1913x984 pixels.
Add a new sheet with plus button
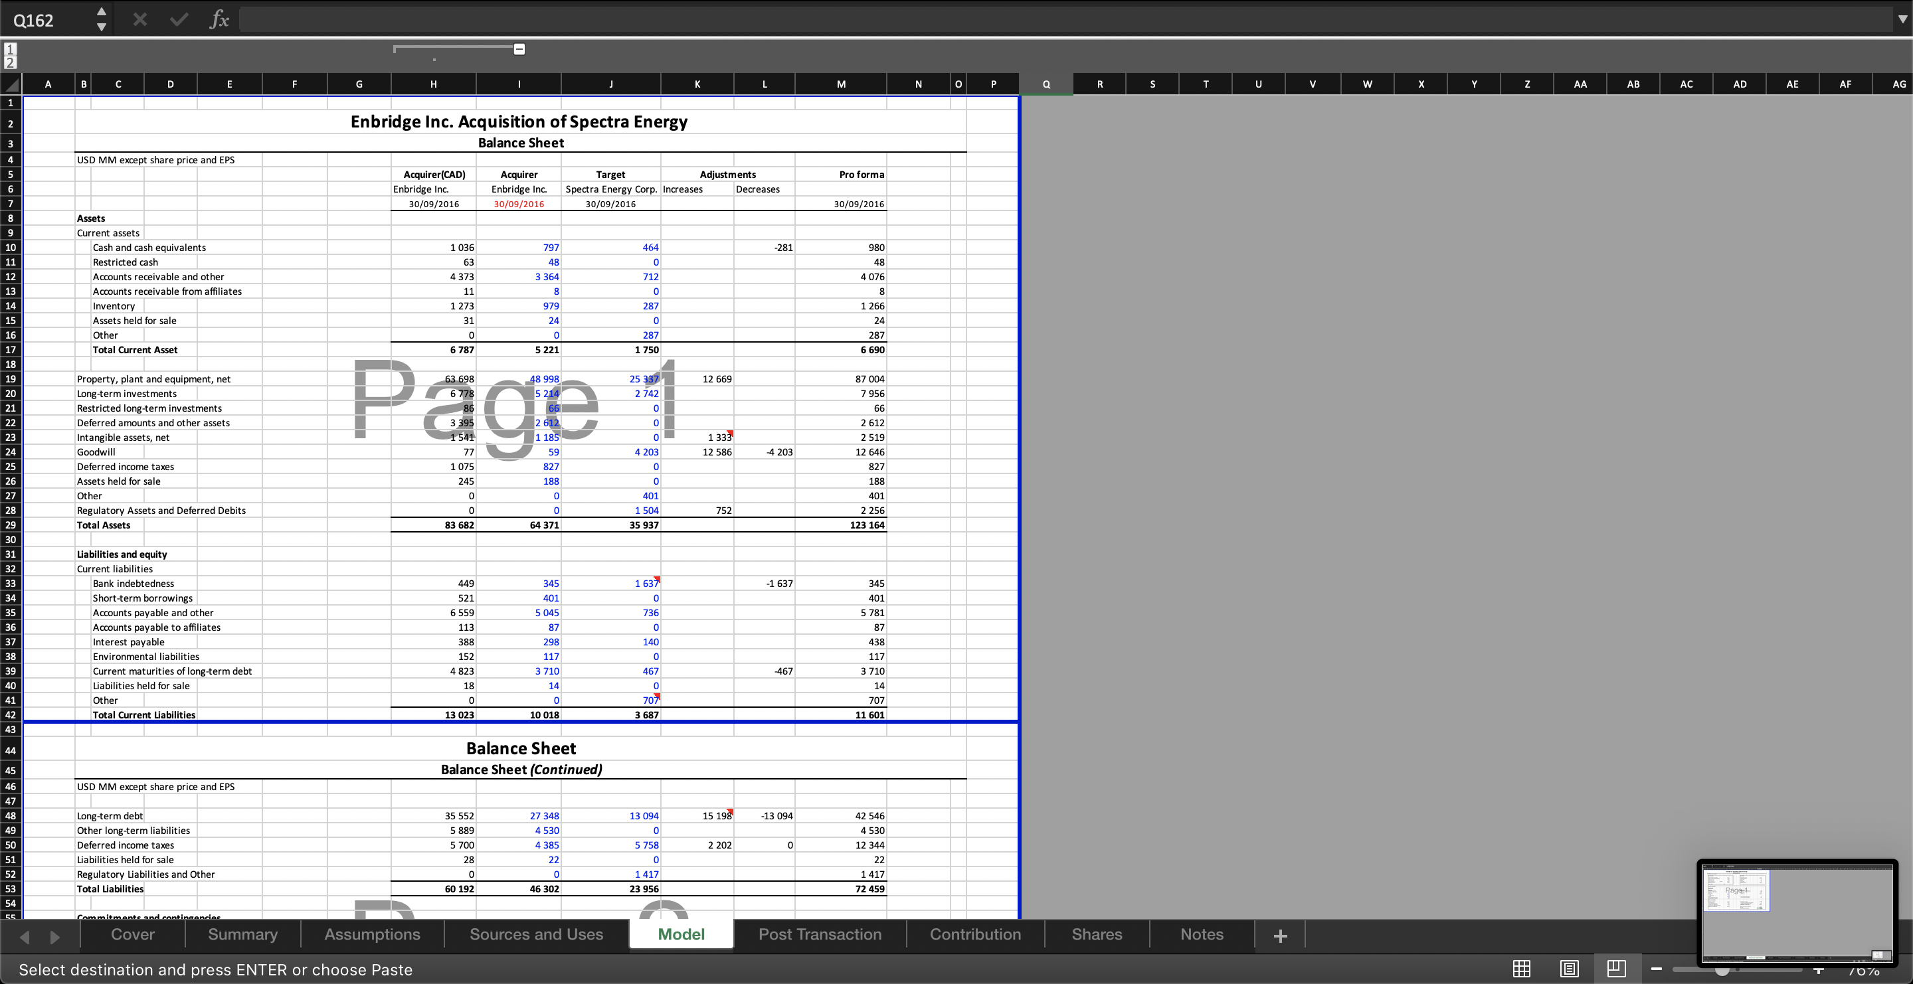(x=1280, y=936)
